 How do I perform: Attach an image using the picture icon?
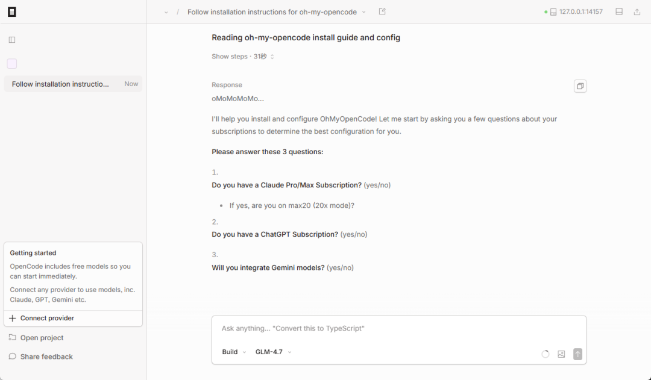[561, 354]
